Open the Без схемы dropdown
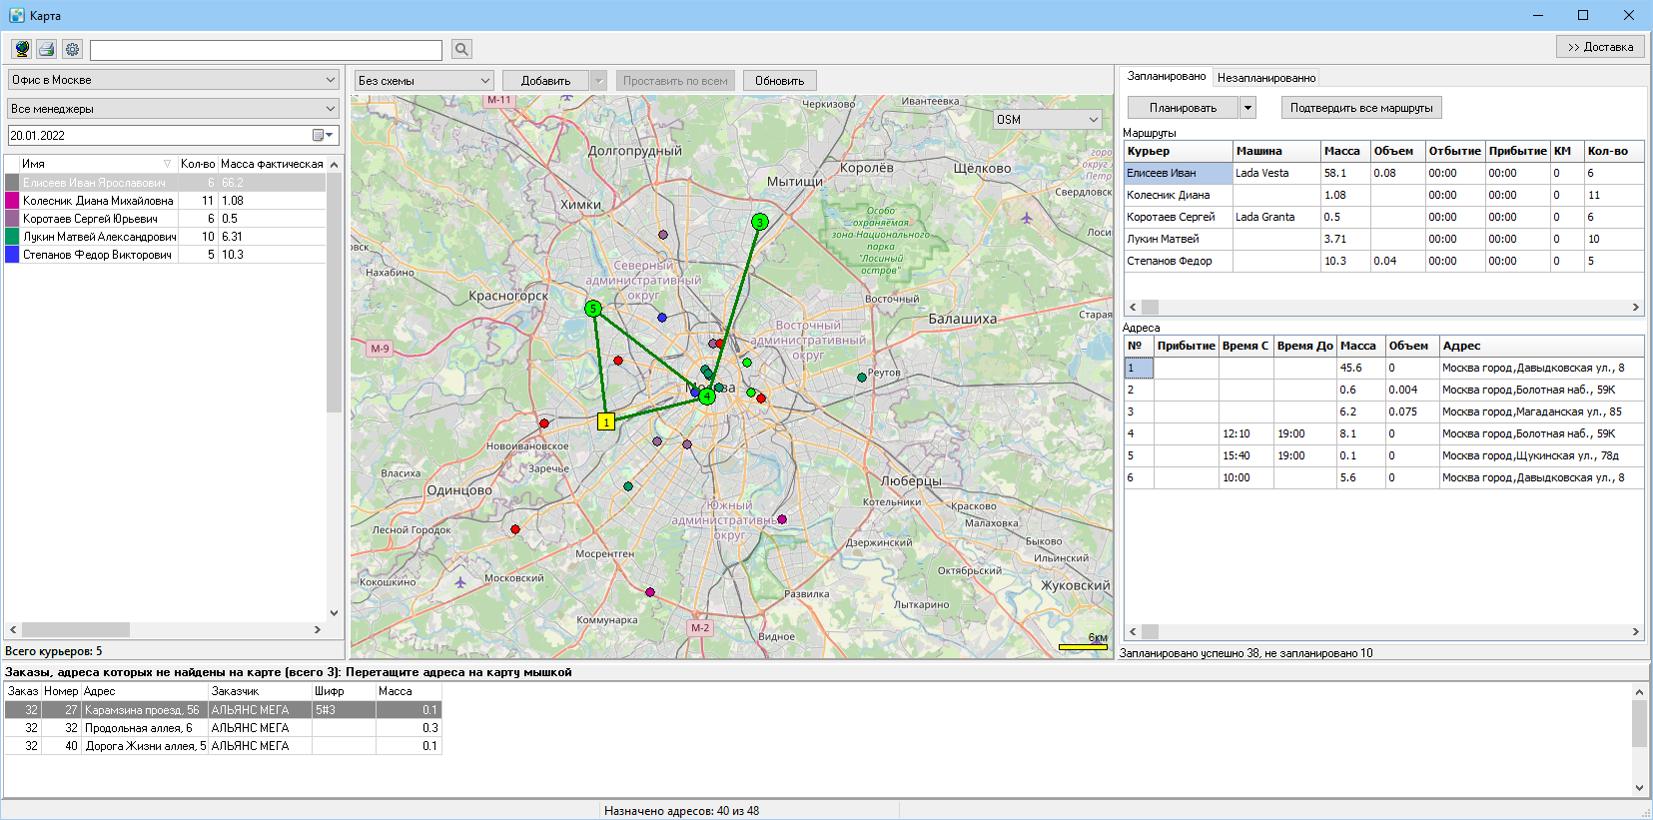This screenshot has height=820, width=1653. [x=485, y=81]
